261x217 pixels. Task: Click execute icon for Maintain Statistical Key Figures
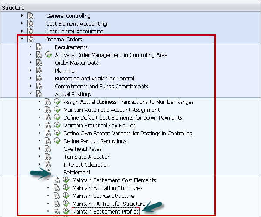(57, 126)
